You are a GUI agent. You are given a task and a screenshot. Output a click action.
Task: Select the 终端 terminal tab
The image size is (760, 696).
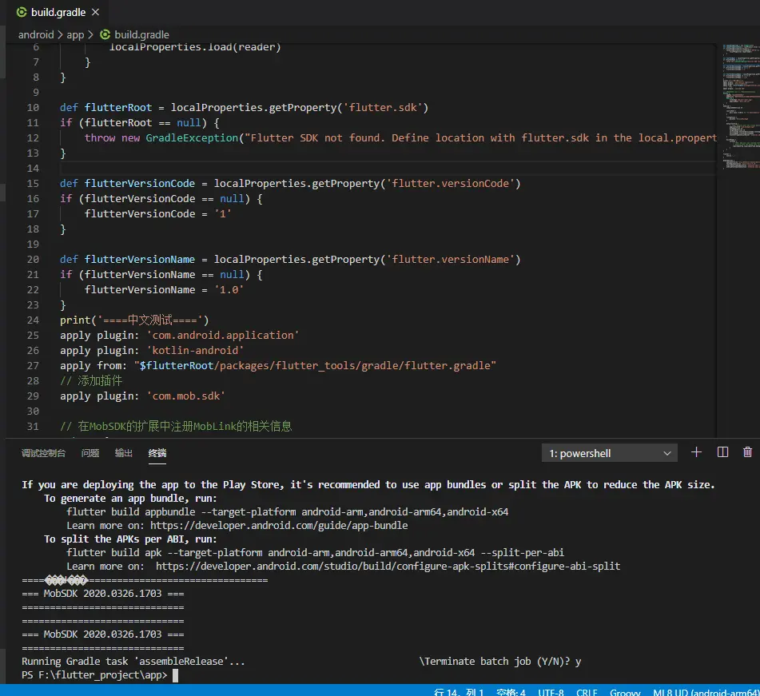click(157, 453)
